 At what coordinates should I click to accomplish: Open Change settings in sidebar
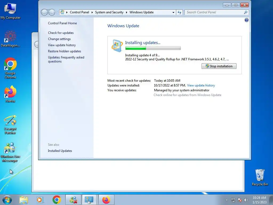tap(59, 39)
